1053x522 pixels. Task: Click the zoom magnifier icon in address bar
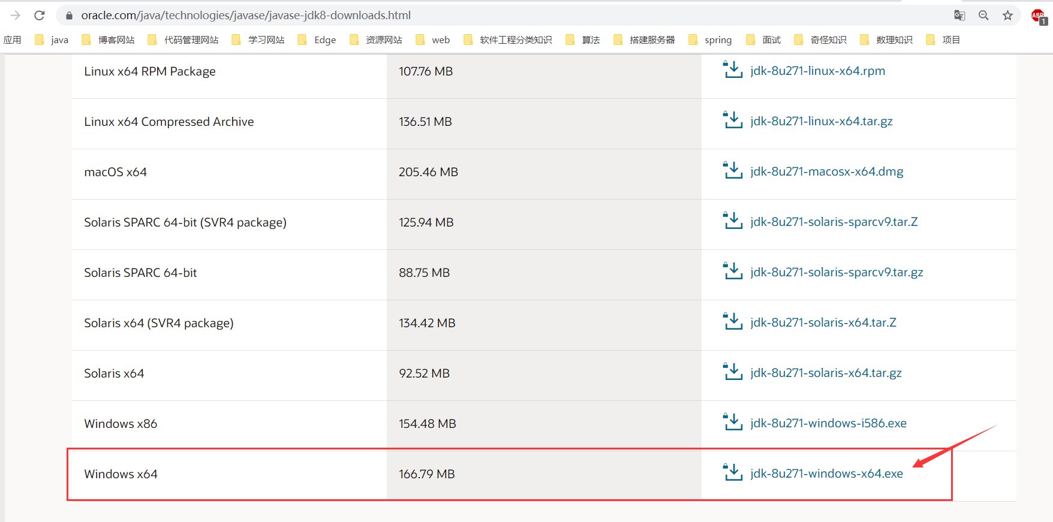click(x=983, y=16)
